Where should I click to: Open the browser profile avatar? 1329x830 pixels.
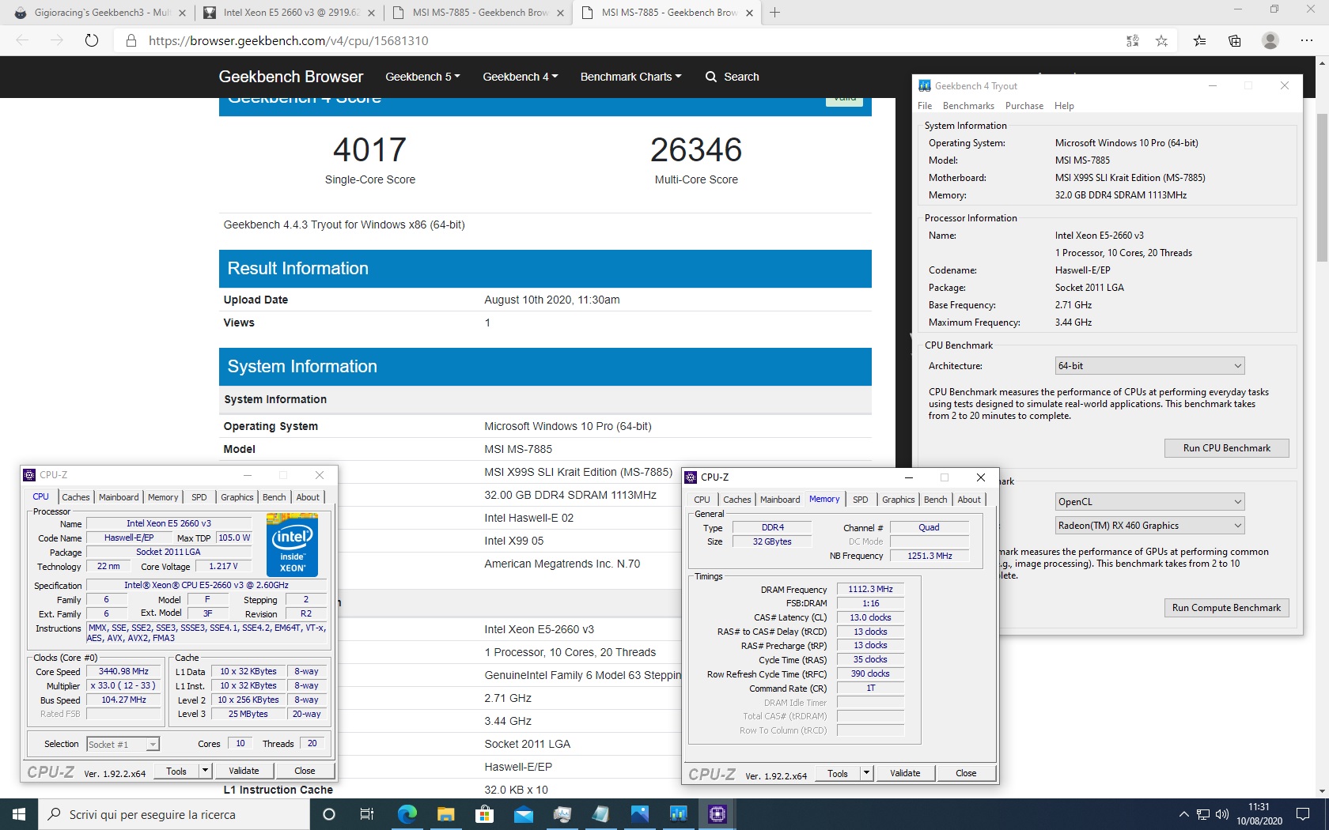(1270, 40)
